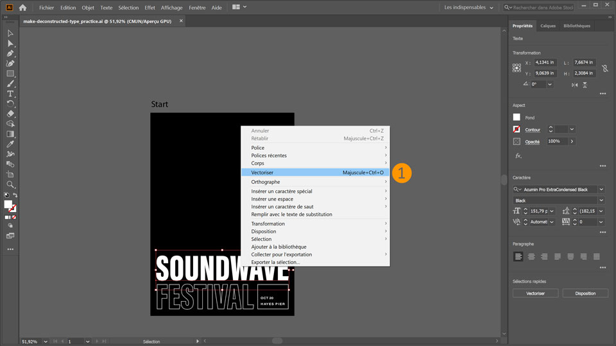Flip selection horizontally
The height and width of the screenshot is (346, 616).
(575, 85)
